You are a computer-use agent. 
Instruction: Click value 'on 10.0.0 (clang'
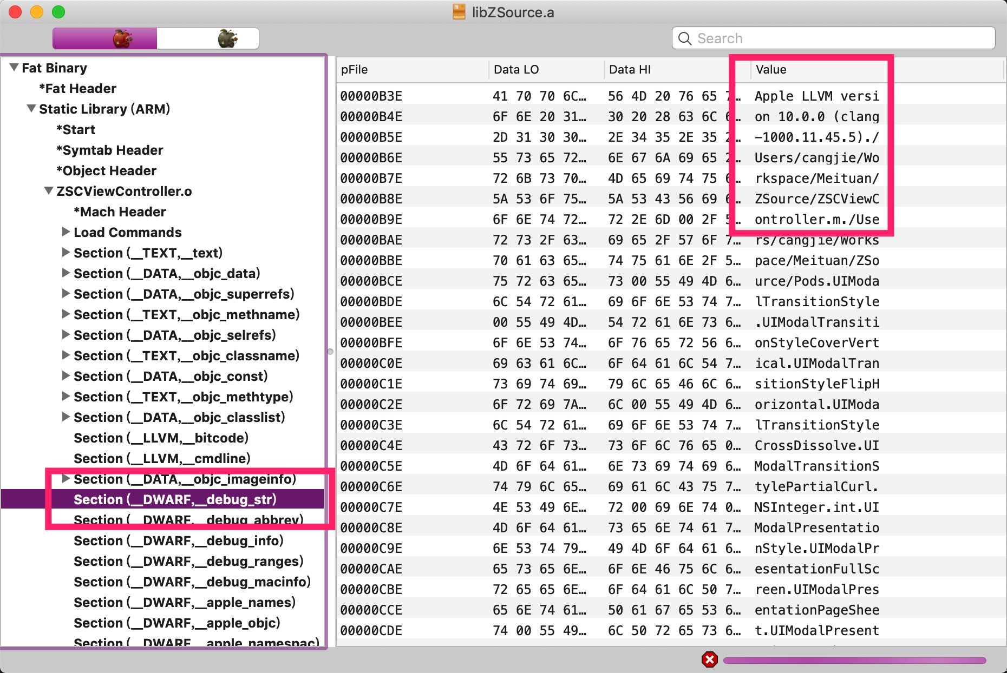[x=816, y=116]
